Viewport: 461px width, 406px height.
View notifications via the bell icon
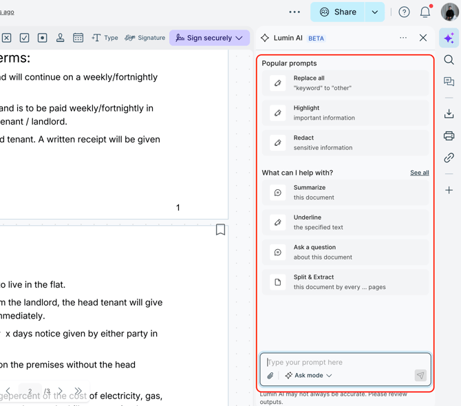click(x=425, y=12)
